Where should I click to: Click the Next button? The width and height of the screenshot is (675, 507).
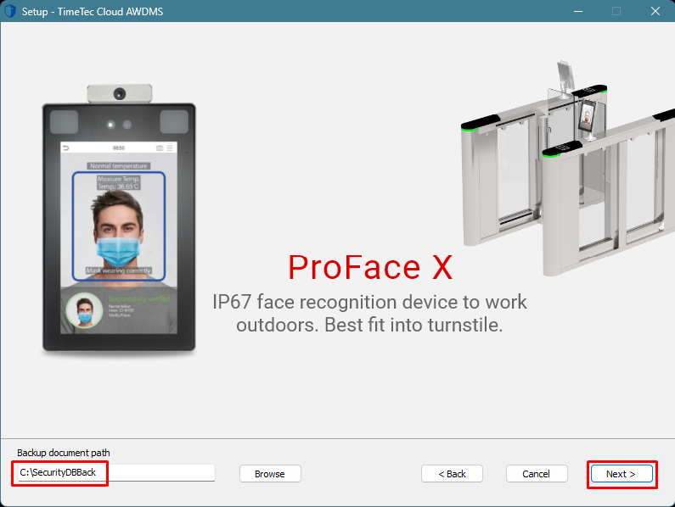[x=622, y=474]
